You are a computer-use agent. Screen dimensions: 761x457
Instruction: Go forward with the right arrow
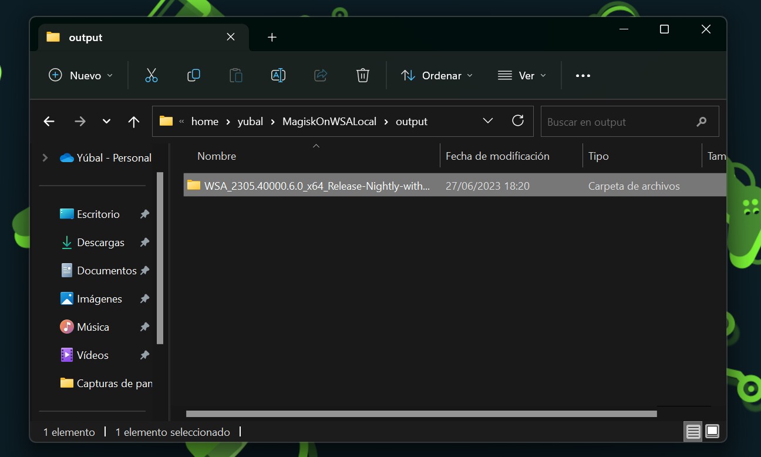point(80,122)
